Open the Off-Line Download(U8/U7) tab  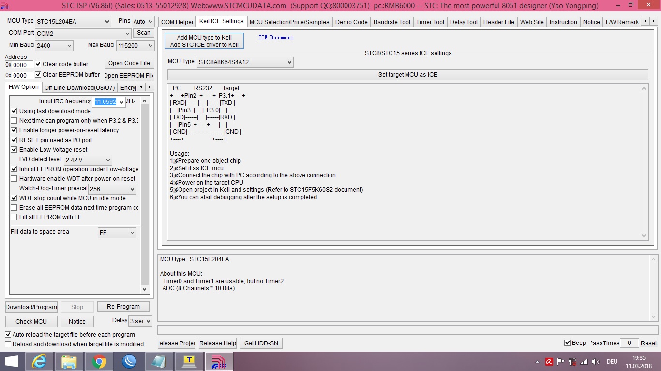point(80,87)
